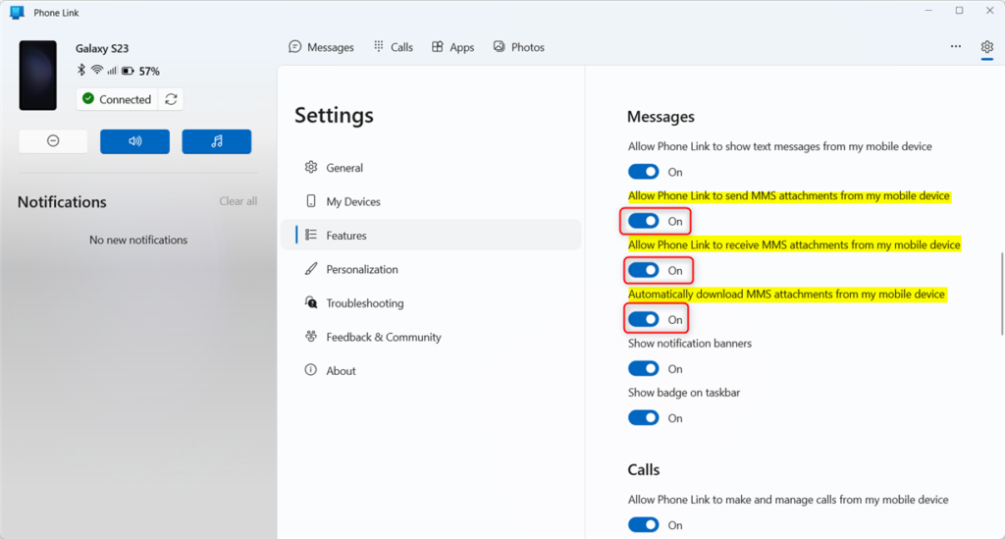Turn off show notification banners
This screenshot has width=1005, height=539.
644,368
